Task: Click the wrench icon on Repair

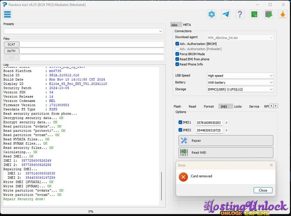Action: (184, 140)
